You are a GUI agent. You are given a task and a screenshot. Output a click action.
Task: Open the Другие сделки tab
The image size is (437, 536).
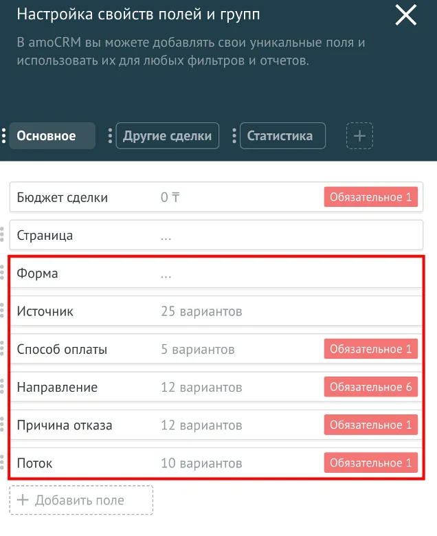[168, 135]
